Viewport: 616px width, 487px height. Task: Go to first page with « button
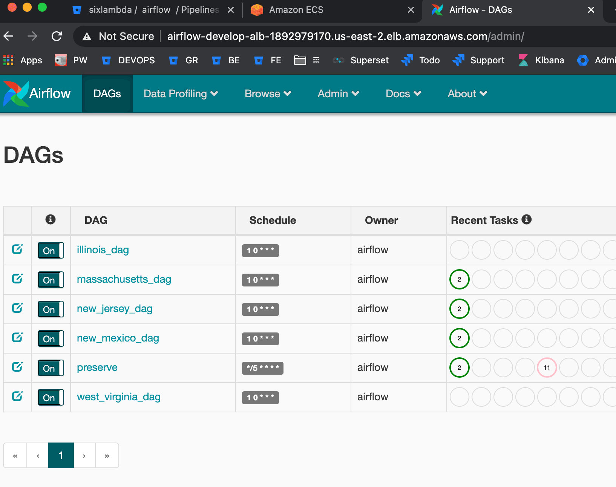click(15, 456)
